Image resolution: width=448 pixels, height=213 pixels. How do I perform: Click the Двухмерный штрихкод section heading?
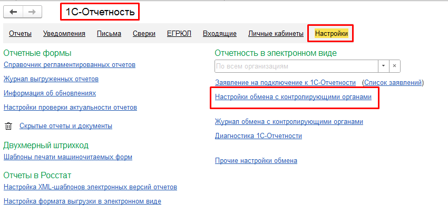46,146
